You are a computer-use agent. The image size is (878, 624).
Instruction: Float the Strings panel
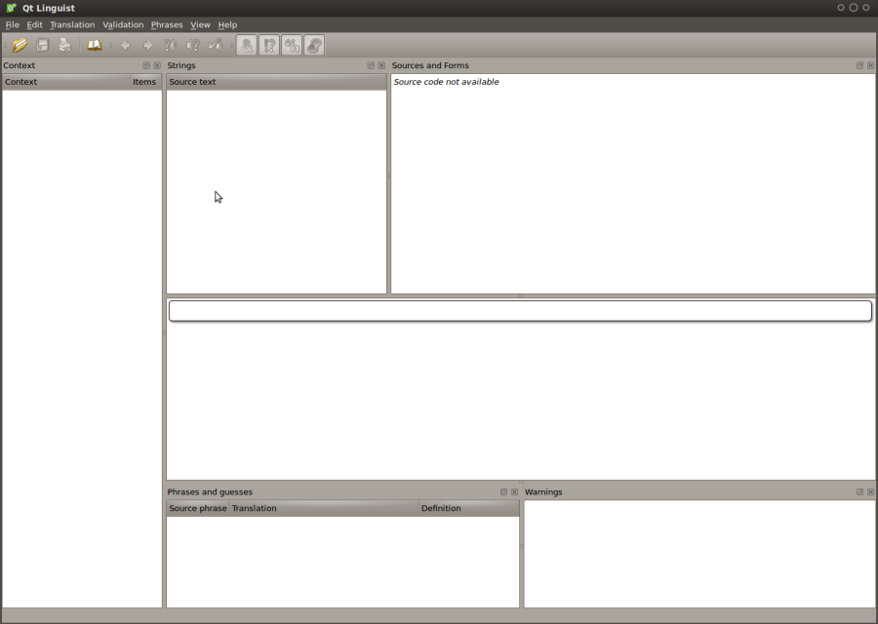371,65
